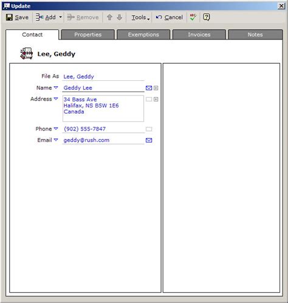288x303 pixels.
Task: Click the Remove toolbar button
Action: (83, 18)
